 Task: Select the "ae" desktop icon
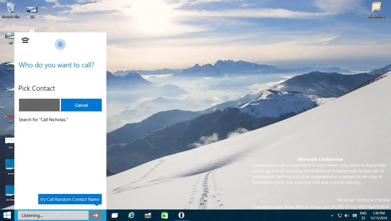point(10,119)
